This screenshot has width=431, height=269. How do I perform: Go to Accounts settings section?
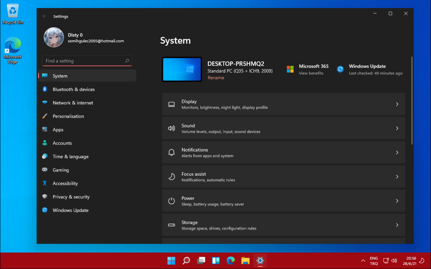click(x=62, y=143)
